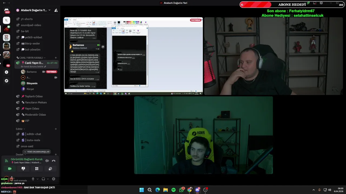The image size is (346, 194).
Task: Open Google Chrome from the taskbar
Action: coord(189,190)
